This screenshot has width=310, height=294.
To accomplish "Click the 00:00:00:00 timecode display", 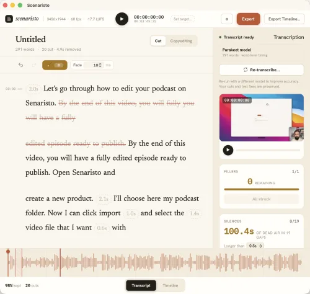I will 149,17.
